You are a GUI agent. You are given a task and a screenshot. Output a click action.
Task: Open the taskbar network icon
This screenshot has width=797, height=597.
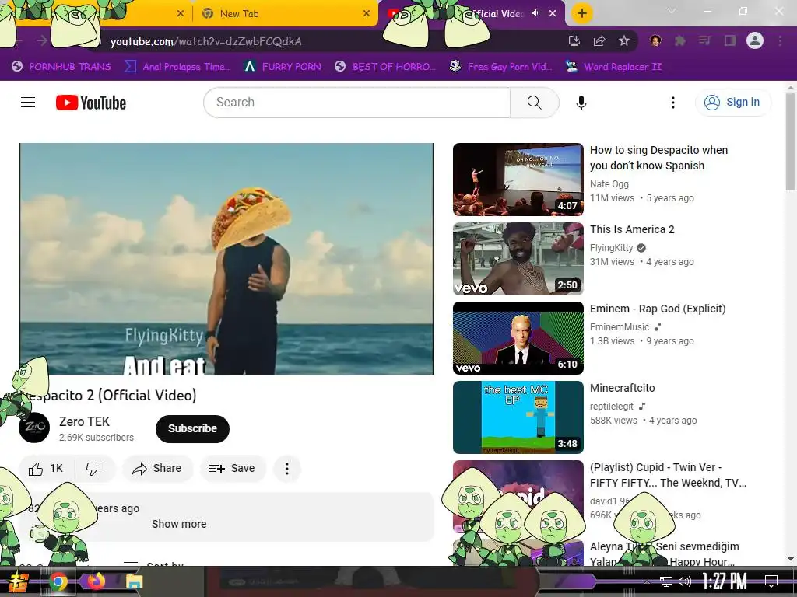pyautogui.click(x=666, y=581)
